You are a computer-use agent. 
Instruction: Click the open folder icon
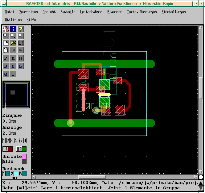pyautogui.click(x=13, y=43)
